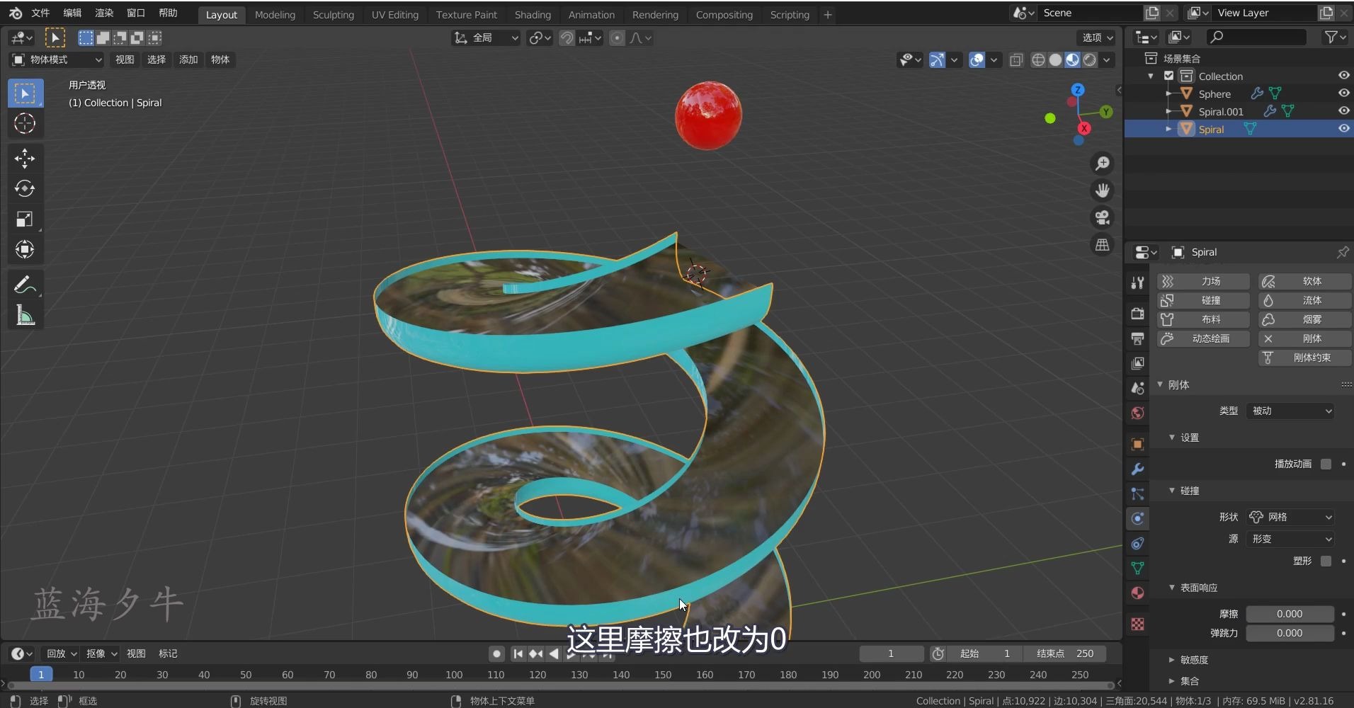Open the Modifier Properties wrench tab
Image resolution: width=1354 pixels, height=708 pixels.
1137,469
